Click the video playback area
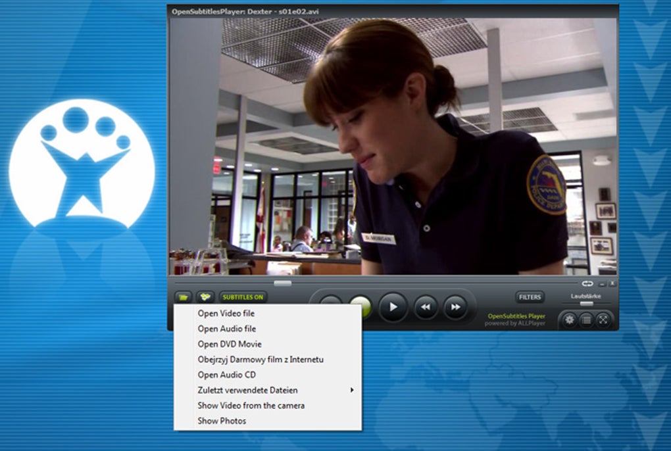The image size is (671, 451). coord(393,146)
